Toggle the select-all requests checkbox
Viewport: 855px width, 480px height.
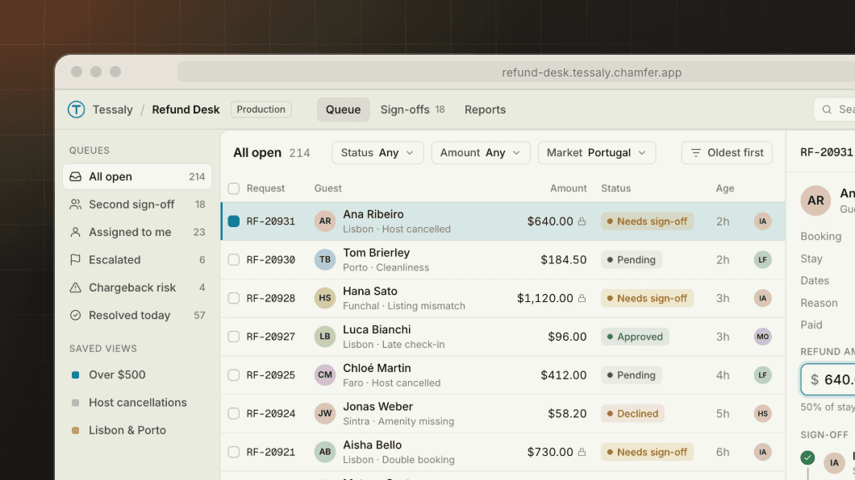pyautogui.click(x=234, y=188)
